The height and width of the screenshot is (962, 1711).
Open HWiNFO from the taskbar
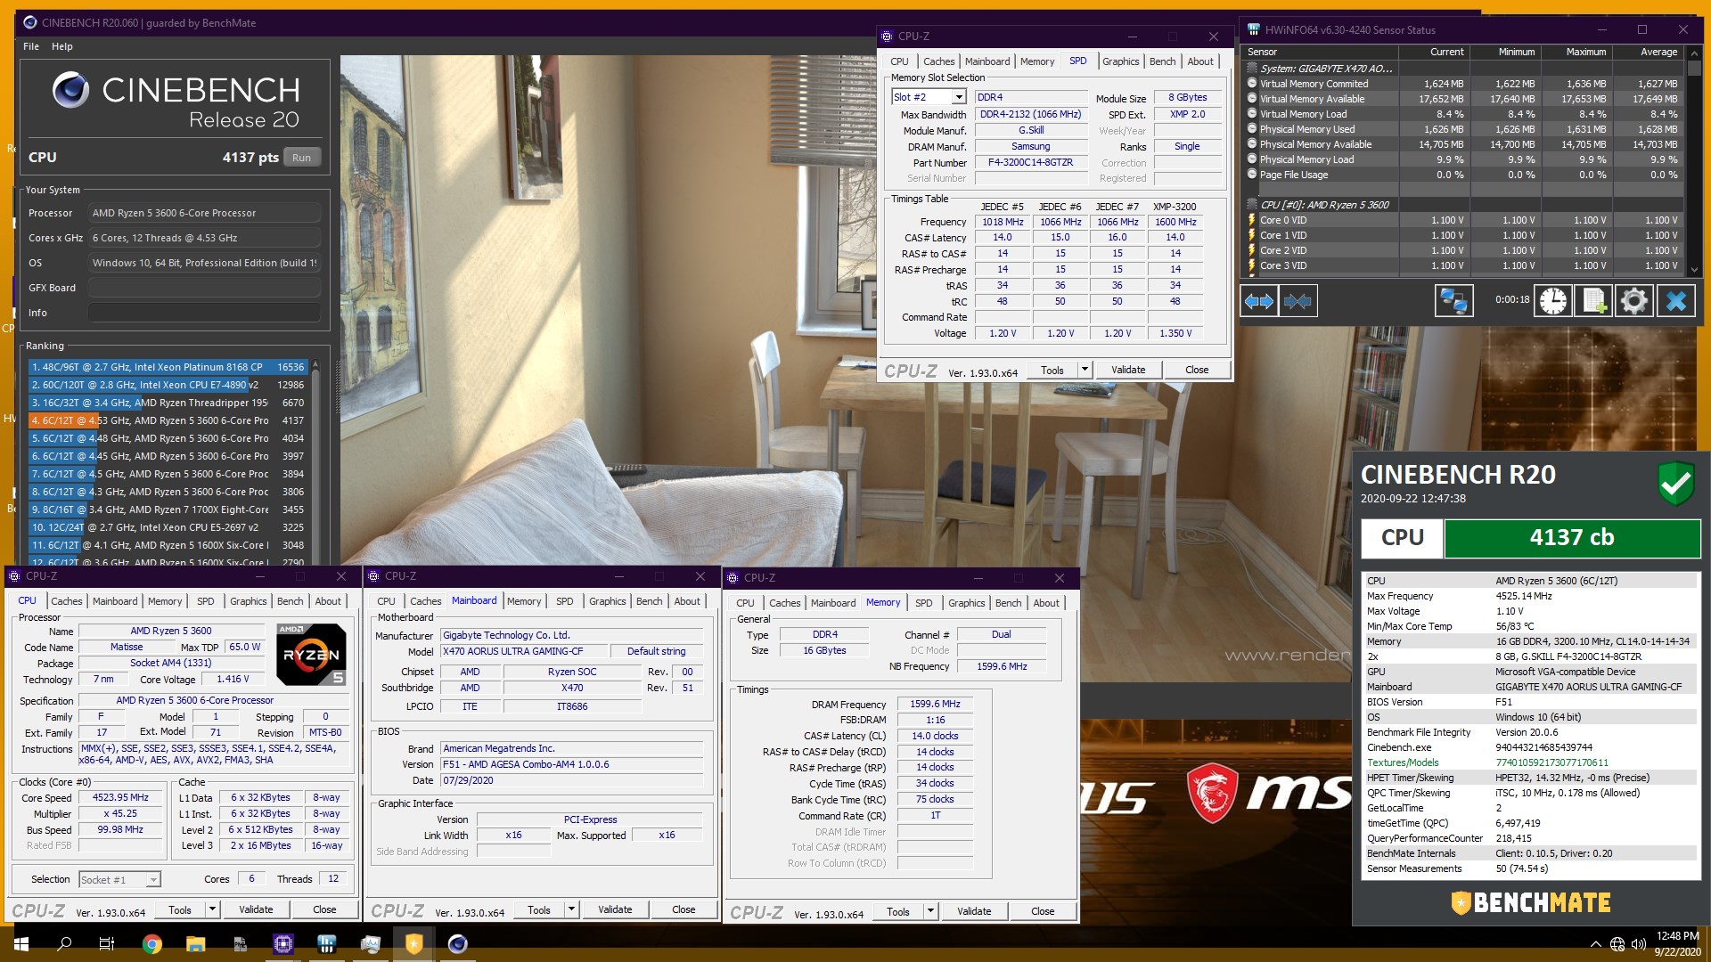pyautogui.click(x=327, y=944)
